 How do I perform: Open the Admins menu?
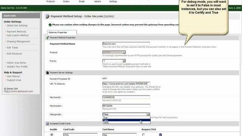[98, 2]
